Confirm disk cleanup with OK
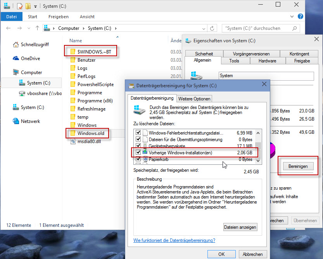 (x=221, y=254)
